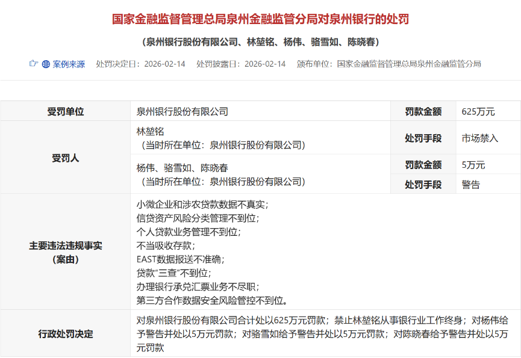Viewport: 521px width, 358px height.
Task: Click the line EAST数据报送不准确
Action: [x=181, y=259]
